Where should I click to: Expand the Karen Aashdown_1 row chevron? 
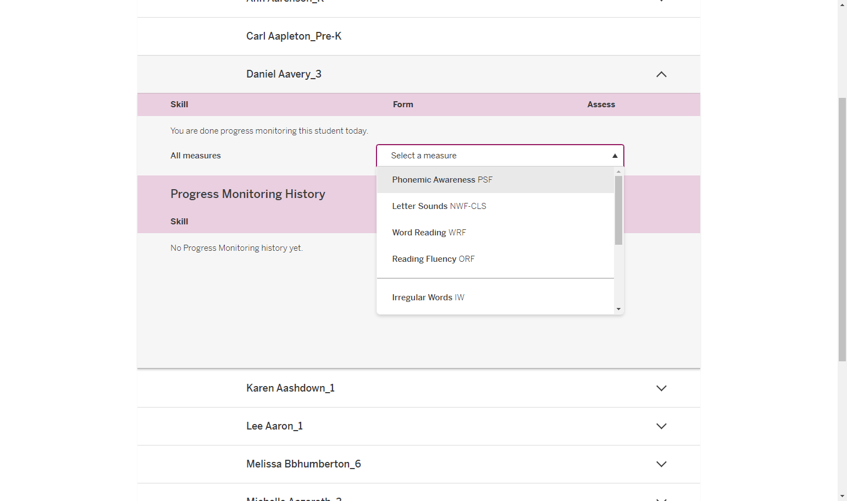coord(661,388)
